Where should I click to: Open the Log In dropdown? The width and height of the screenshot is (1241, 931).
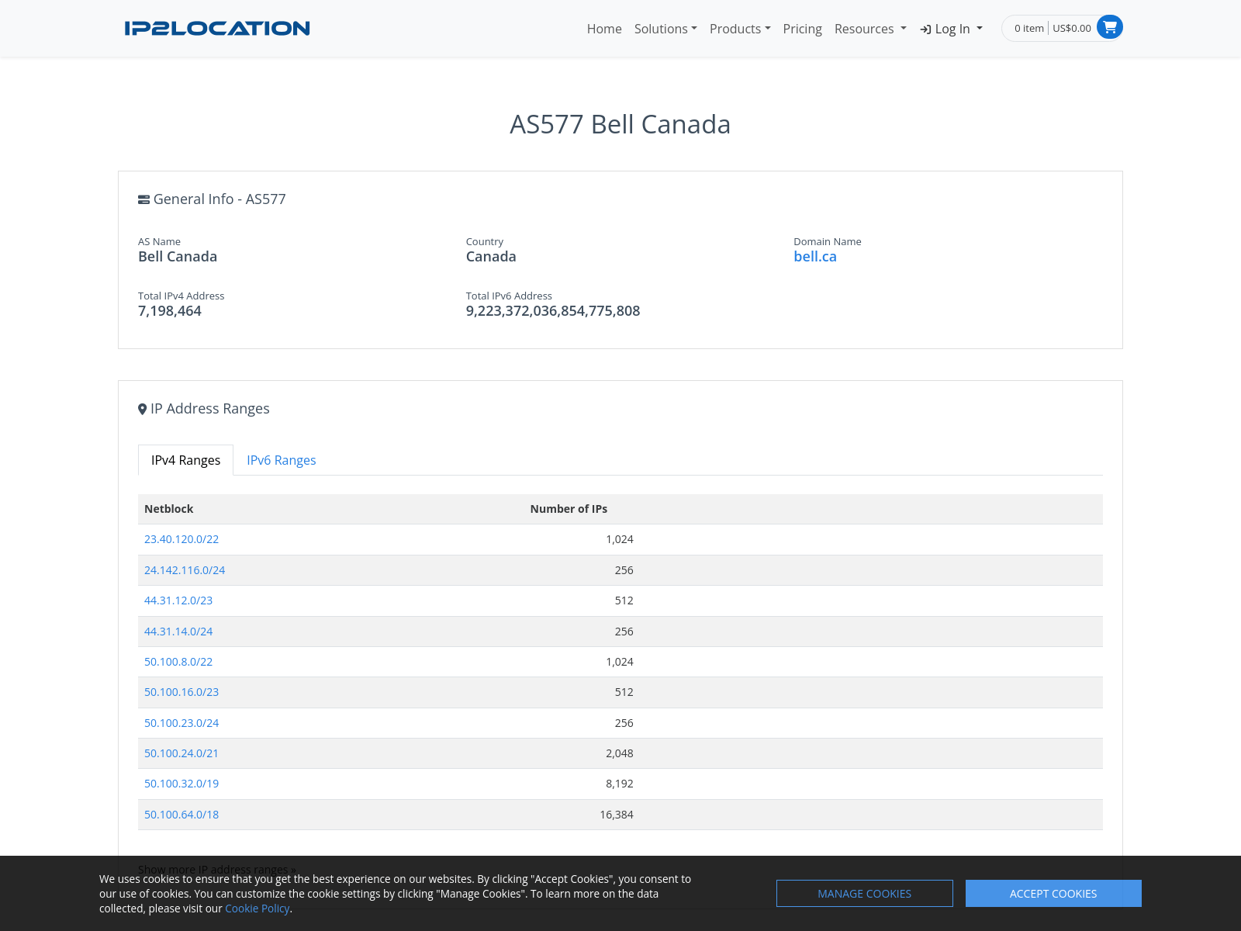[952, 29]
